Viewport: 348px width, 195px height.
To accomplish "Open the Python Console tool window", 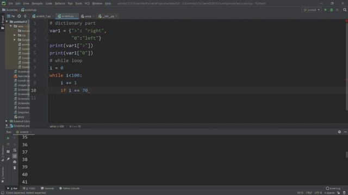I will point(69,188).
